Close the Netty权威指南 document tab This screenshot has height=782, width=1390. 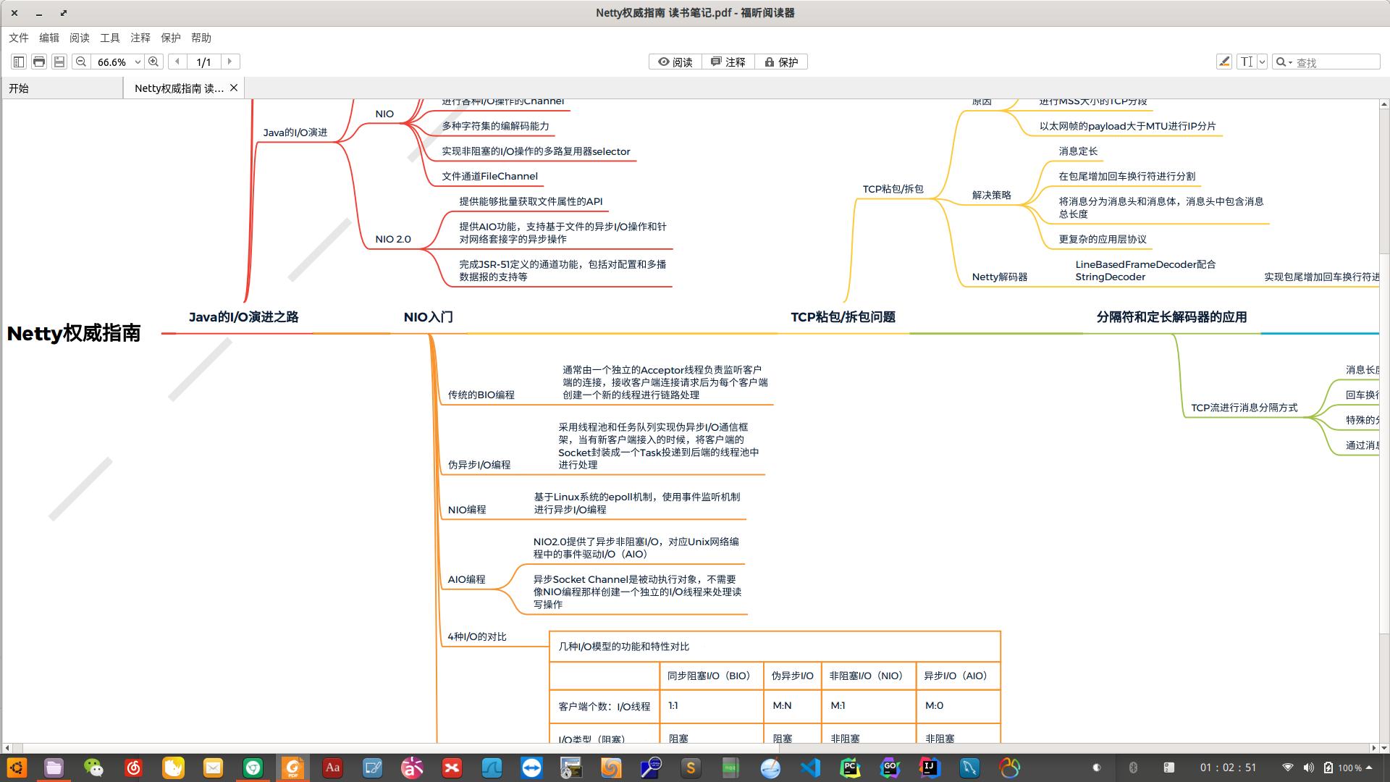coord(234,88)
